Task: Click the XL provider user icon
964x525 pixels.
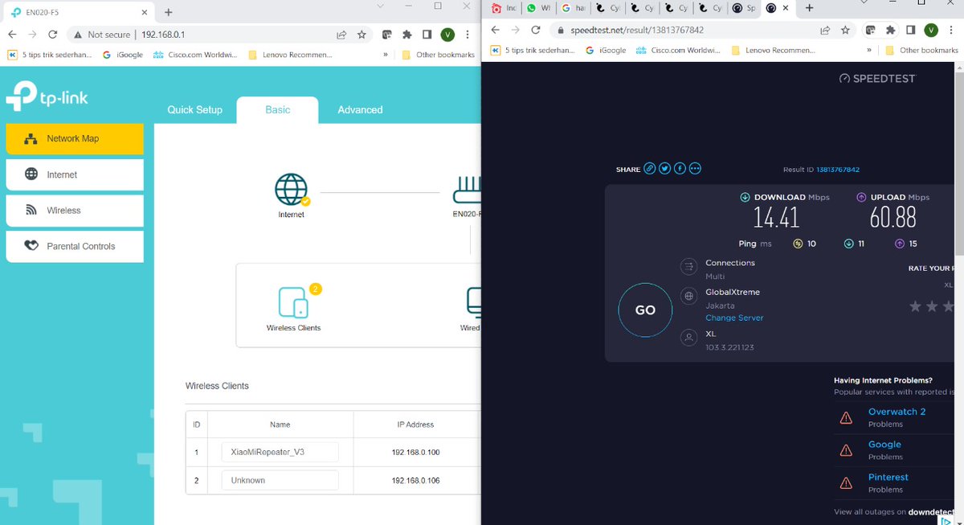Action: click(688, 338)
